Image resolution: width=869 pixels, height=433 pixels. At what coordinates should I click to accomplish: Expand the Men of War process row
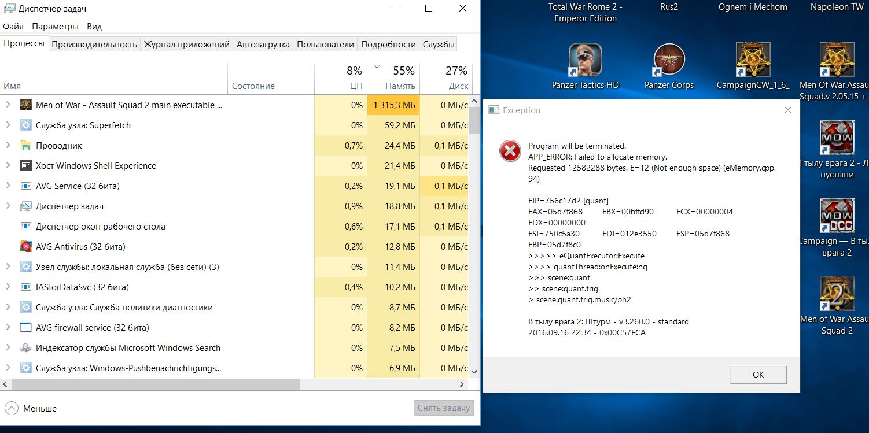click(x=8, y=105)
